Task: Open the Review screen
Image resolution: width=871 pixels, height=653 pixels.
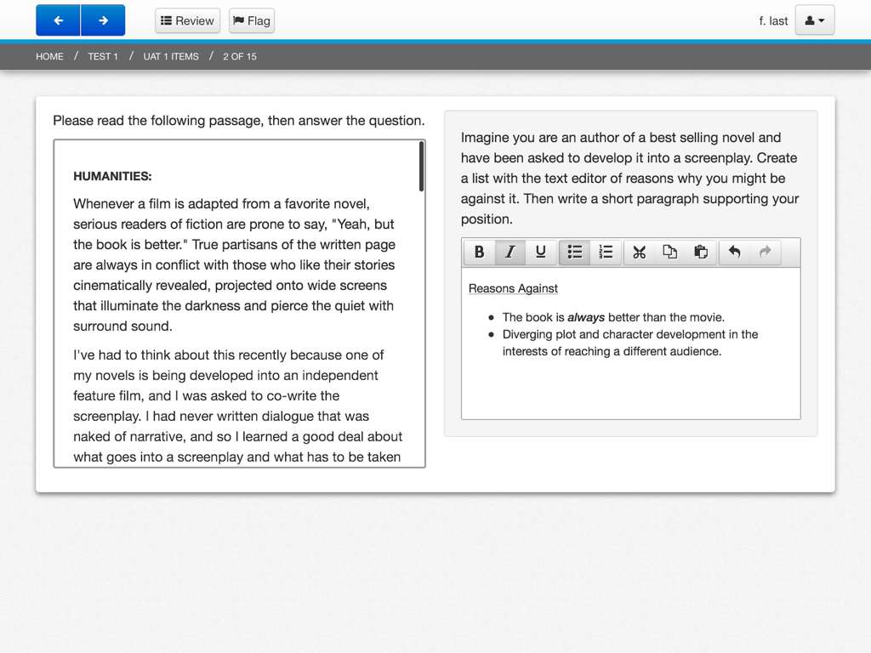Action: (x=187, y=20)
